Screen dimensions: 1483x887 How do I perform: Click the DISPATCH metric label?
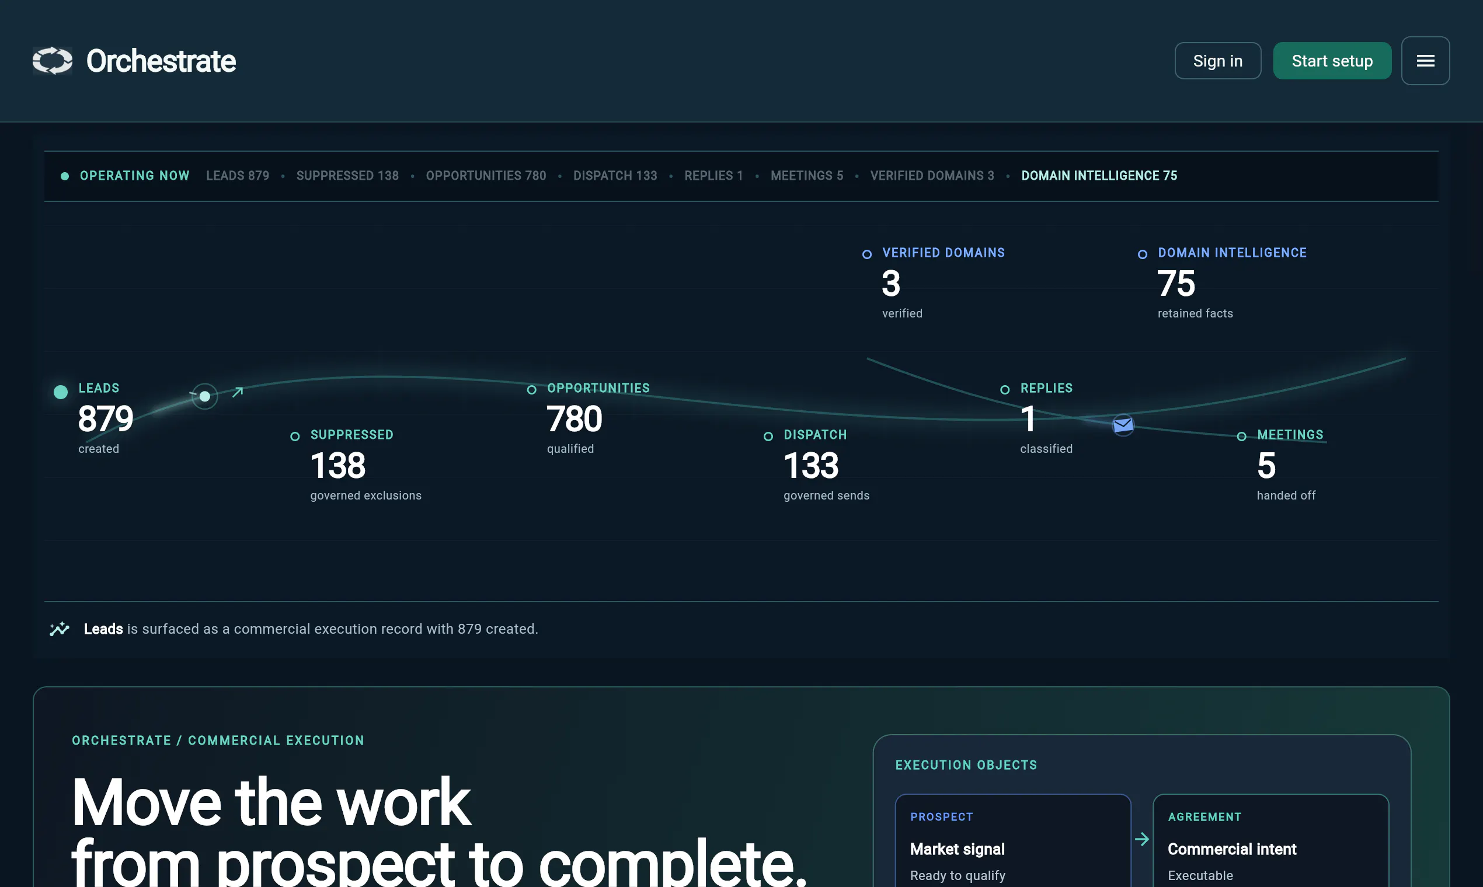click(x=815, y=435)
